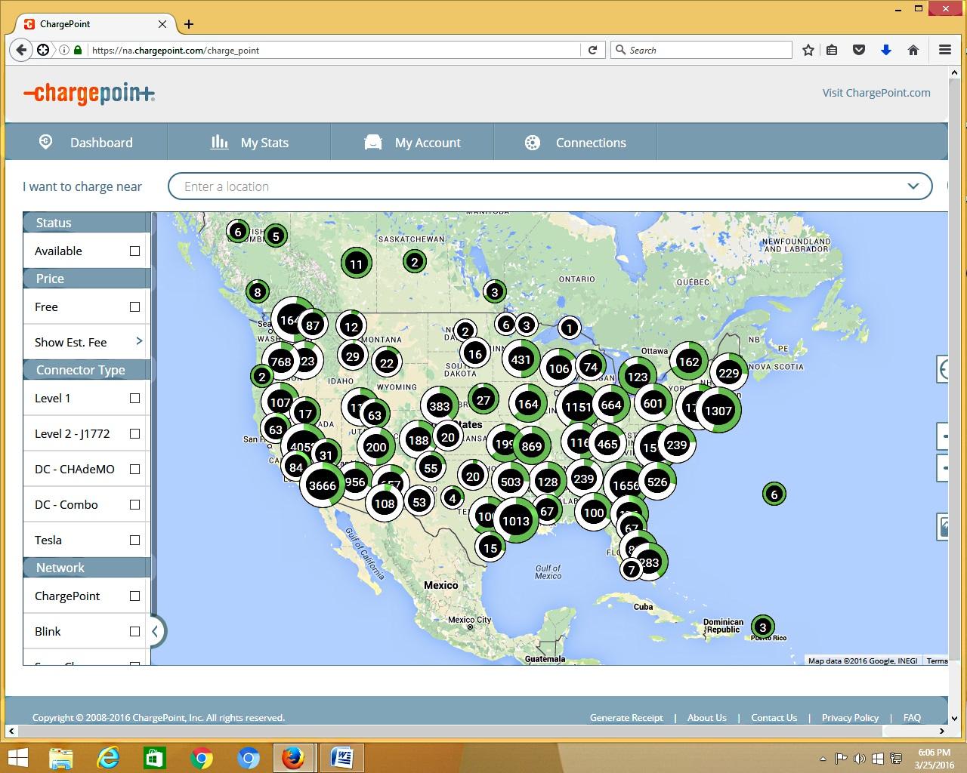This screenshot has height=773, width=967.
Task: Toggle the Blink network checkbox
Action: click(134, 632)
